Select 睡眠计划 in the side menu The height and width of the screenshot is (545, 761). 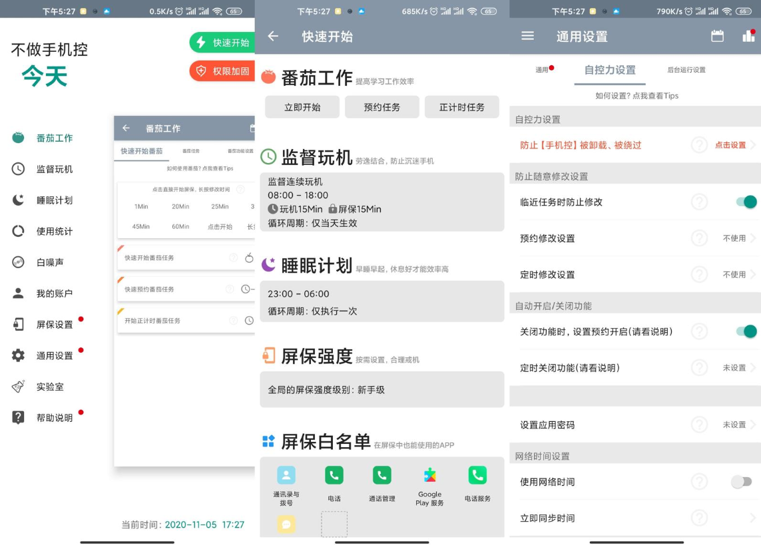54,200
